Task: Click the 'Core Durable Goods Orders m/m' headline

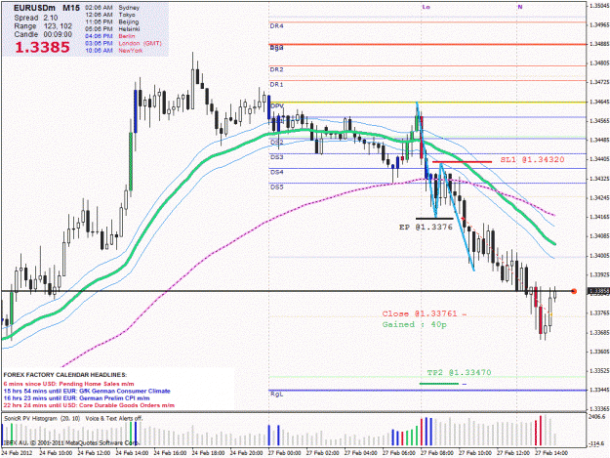Action: pos(127,405)
